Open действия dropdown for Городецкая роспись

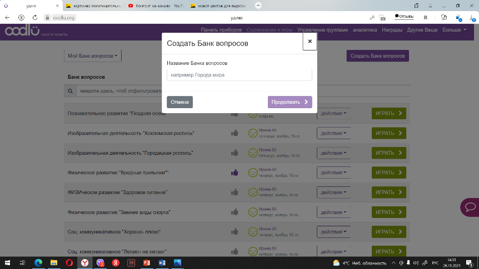coord(334,153)
